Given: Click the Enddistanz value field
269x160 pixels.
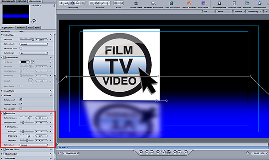Looking at the screenshot, I should coord(41,136).
